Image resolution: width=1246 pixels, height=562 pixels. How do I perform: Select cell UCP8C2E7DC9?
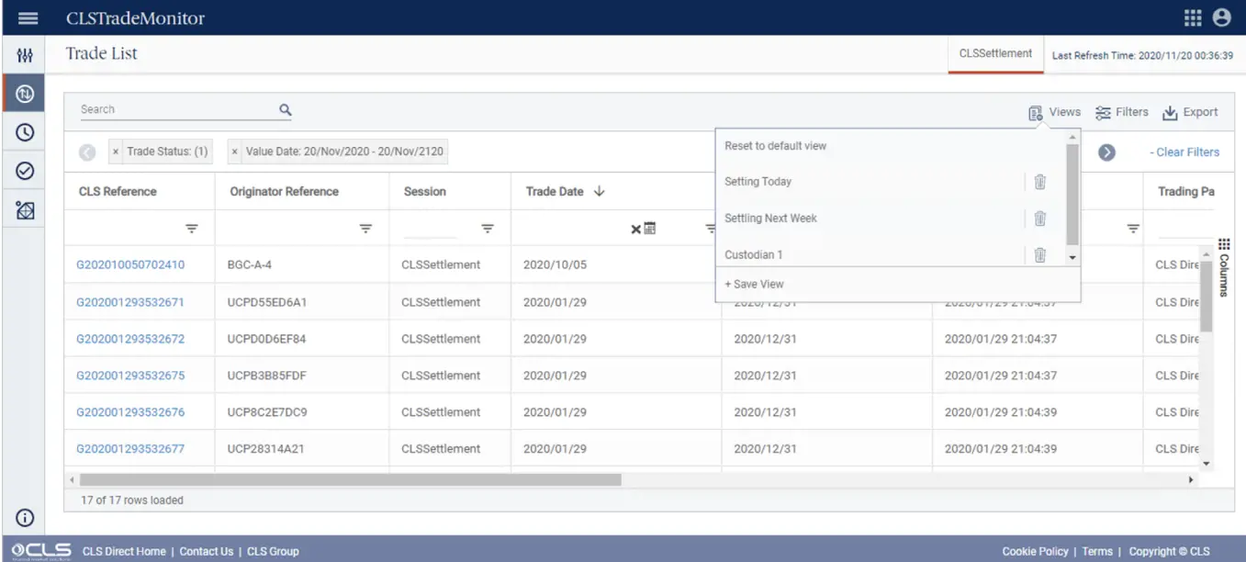click(267, 412)
